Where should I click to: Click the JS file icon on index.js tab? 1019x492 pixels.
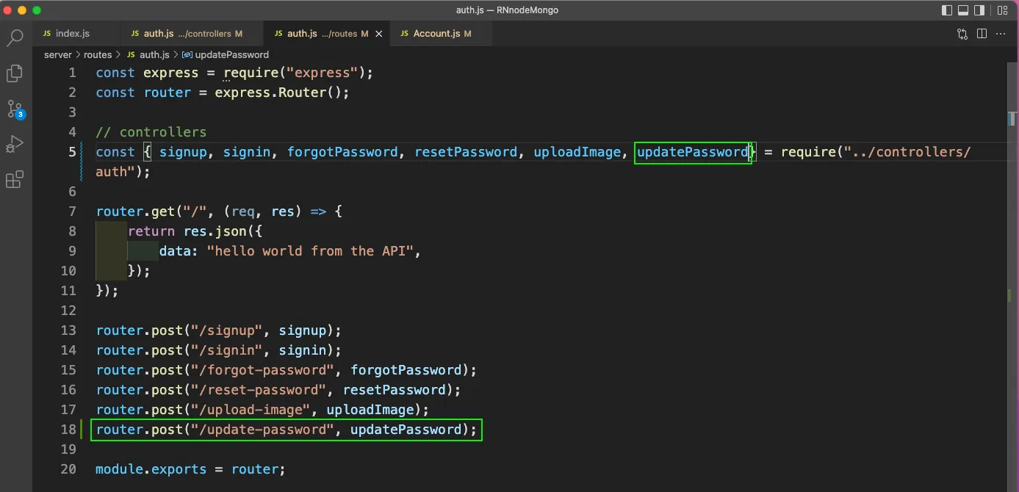click(x=47, y=34)
